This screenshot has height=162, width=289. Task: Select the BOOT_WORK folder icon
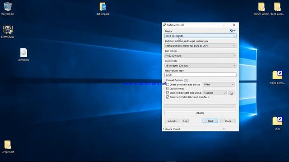coord(261,9)
